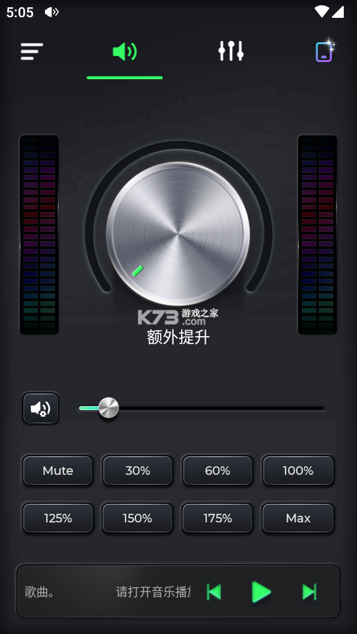The image size is (357, 634).
Task: Open the equalizer sliders tab
Action: click(x=231, y=51)
